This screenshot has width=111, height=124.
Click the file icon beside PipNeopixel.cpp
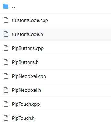coord(6,76)
